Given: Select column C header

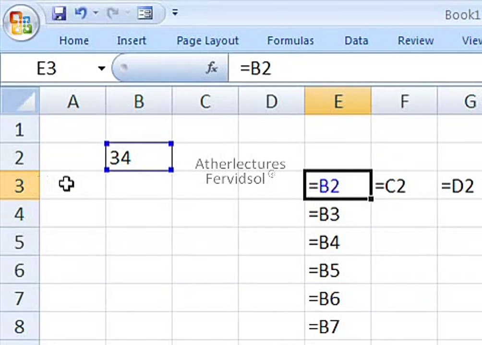Looking at the screenshot, I should click(205, 101).
